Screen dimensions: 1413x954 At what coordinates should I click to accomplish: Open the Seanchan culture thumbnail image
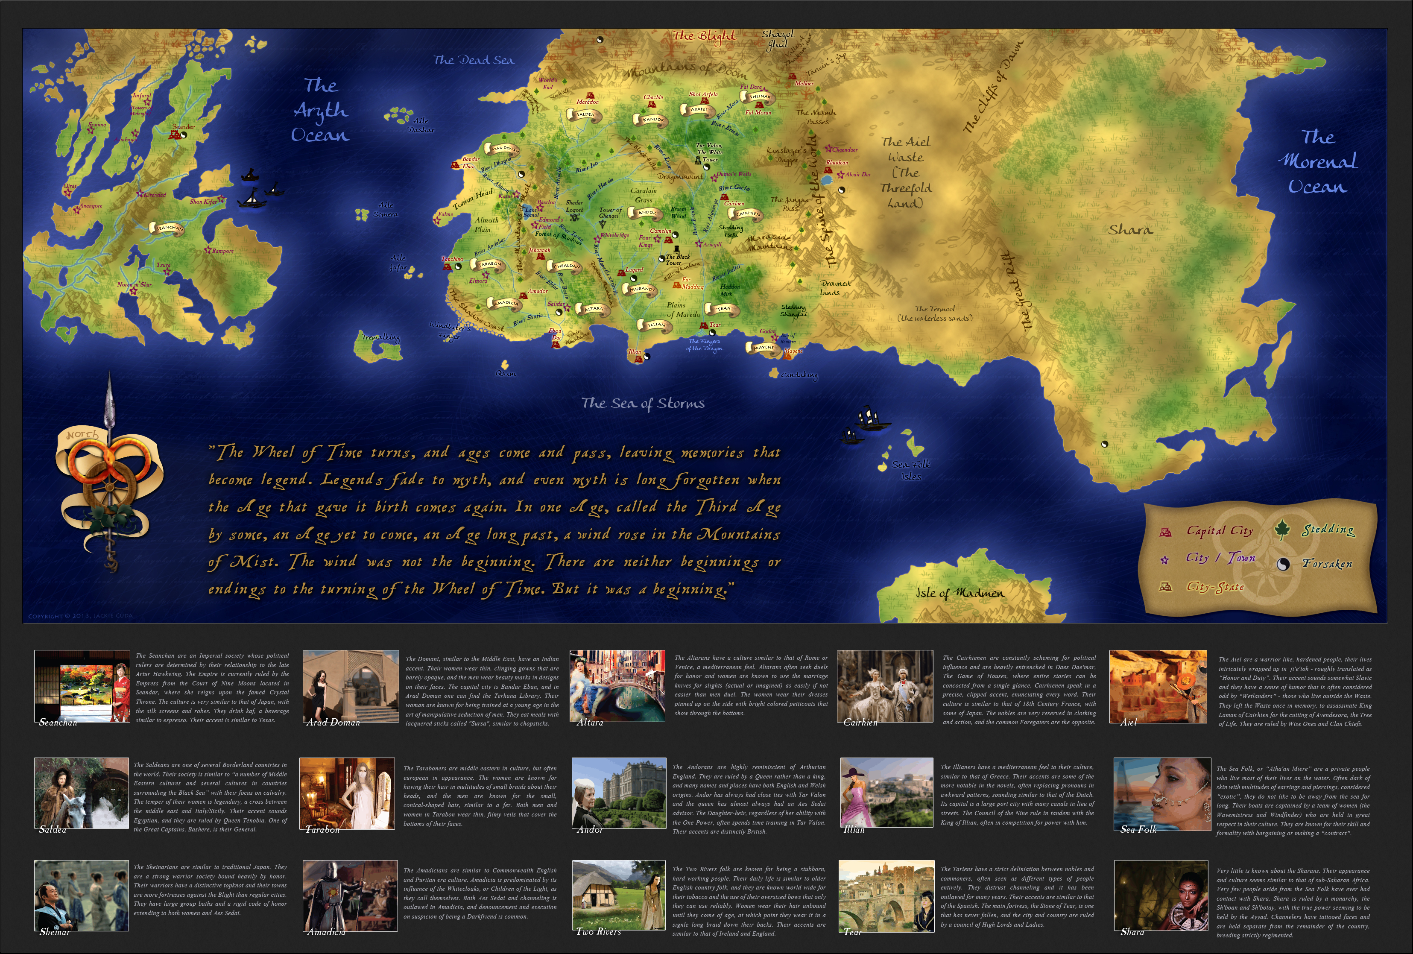click(82, 686)
